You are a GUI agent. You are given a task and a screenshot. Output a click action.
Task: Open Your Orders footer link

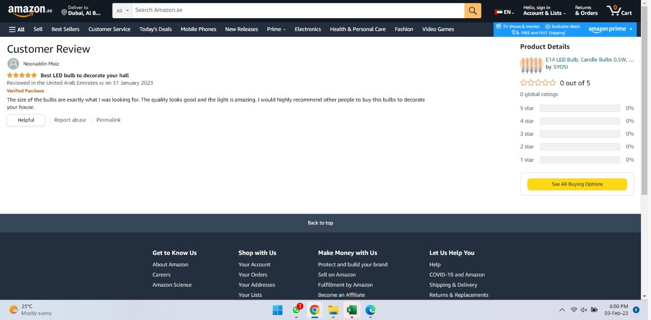[x=253, y=275]
